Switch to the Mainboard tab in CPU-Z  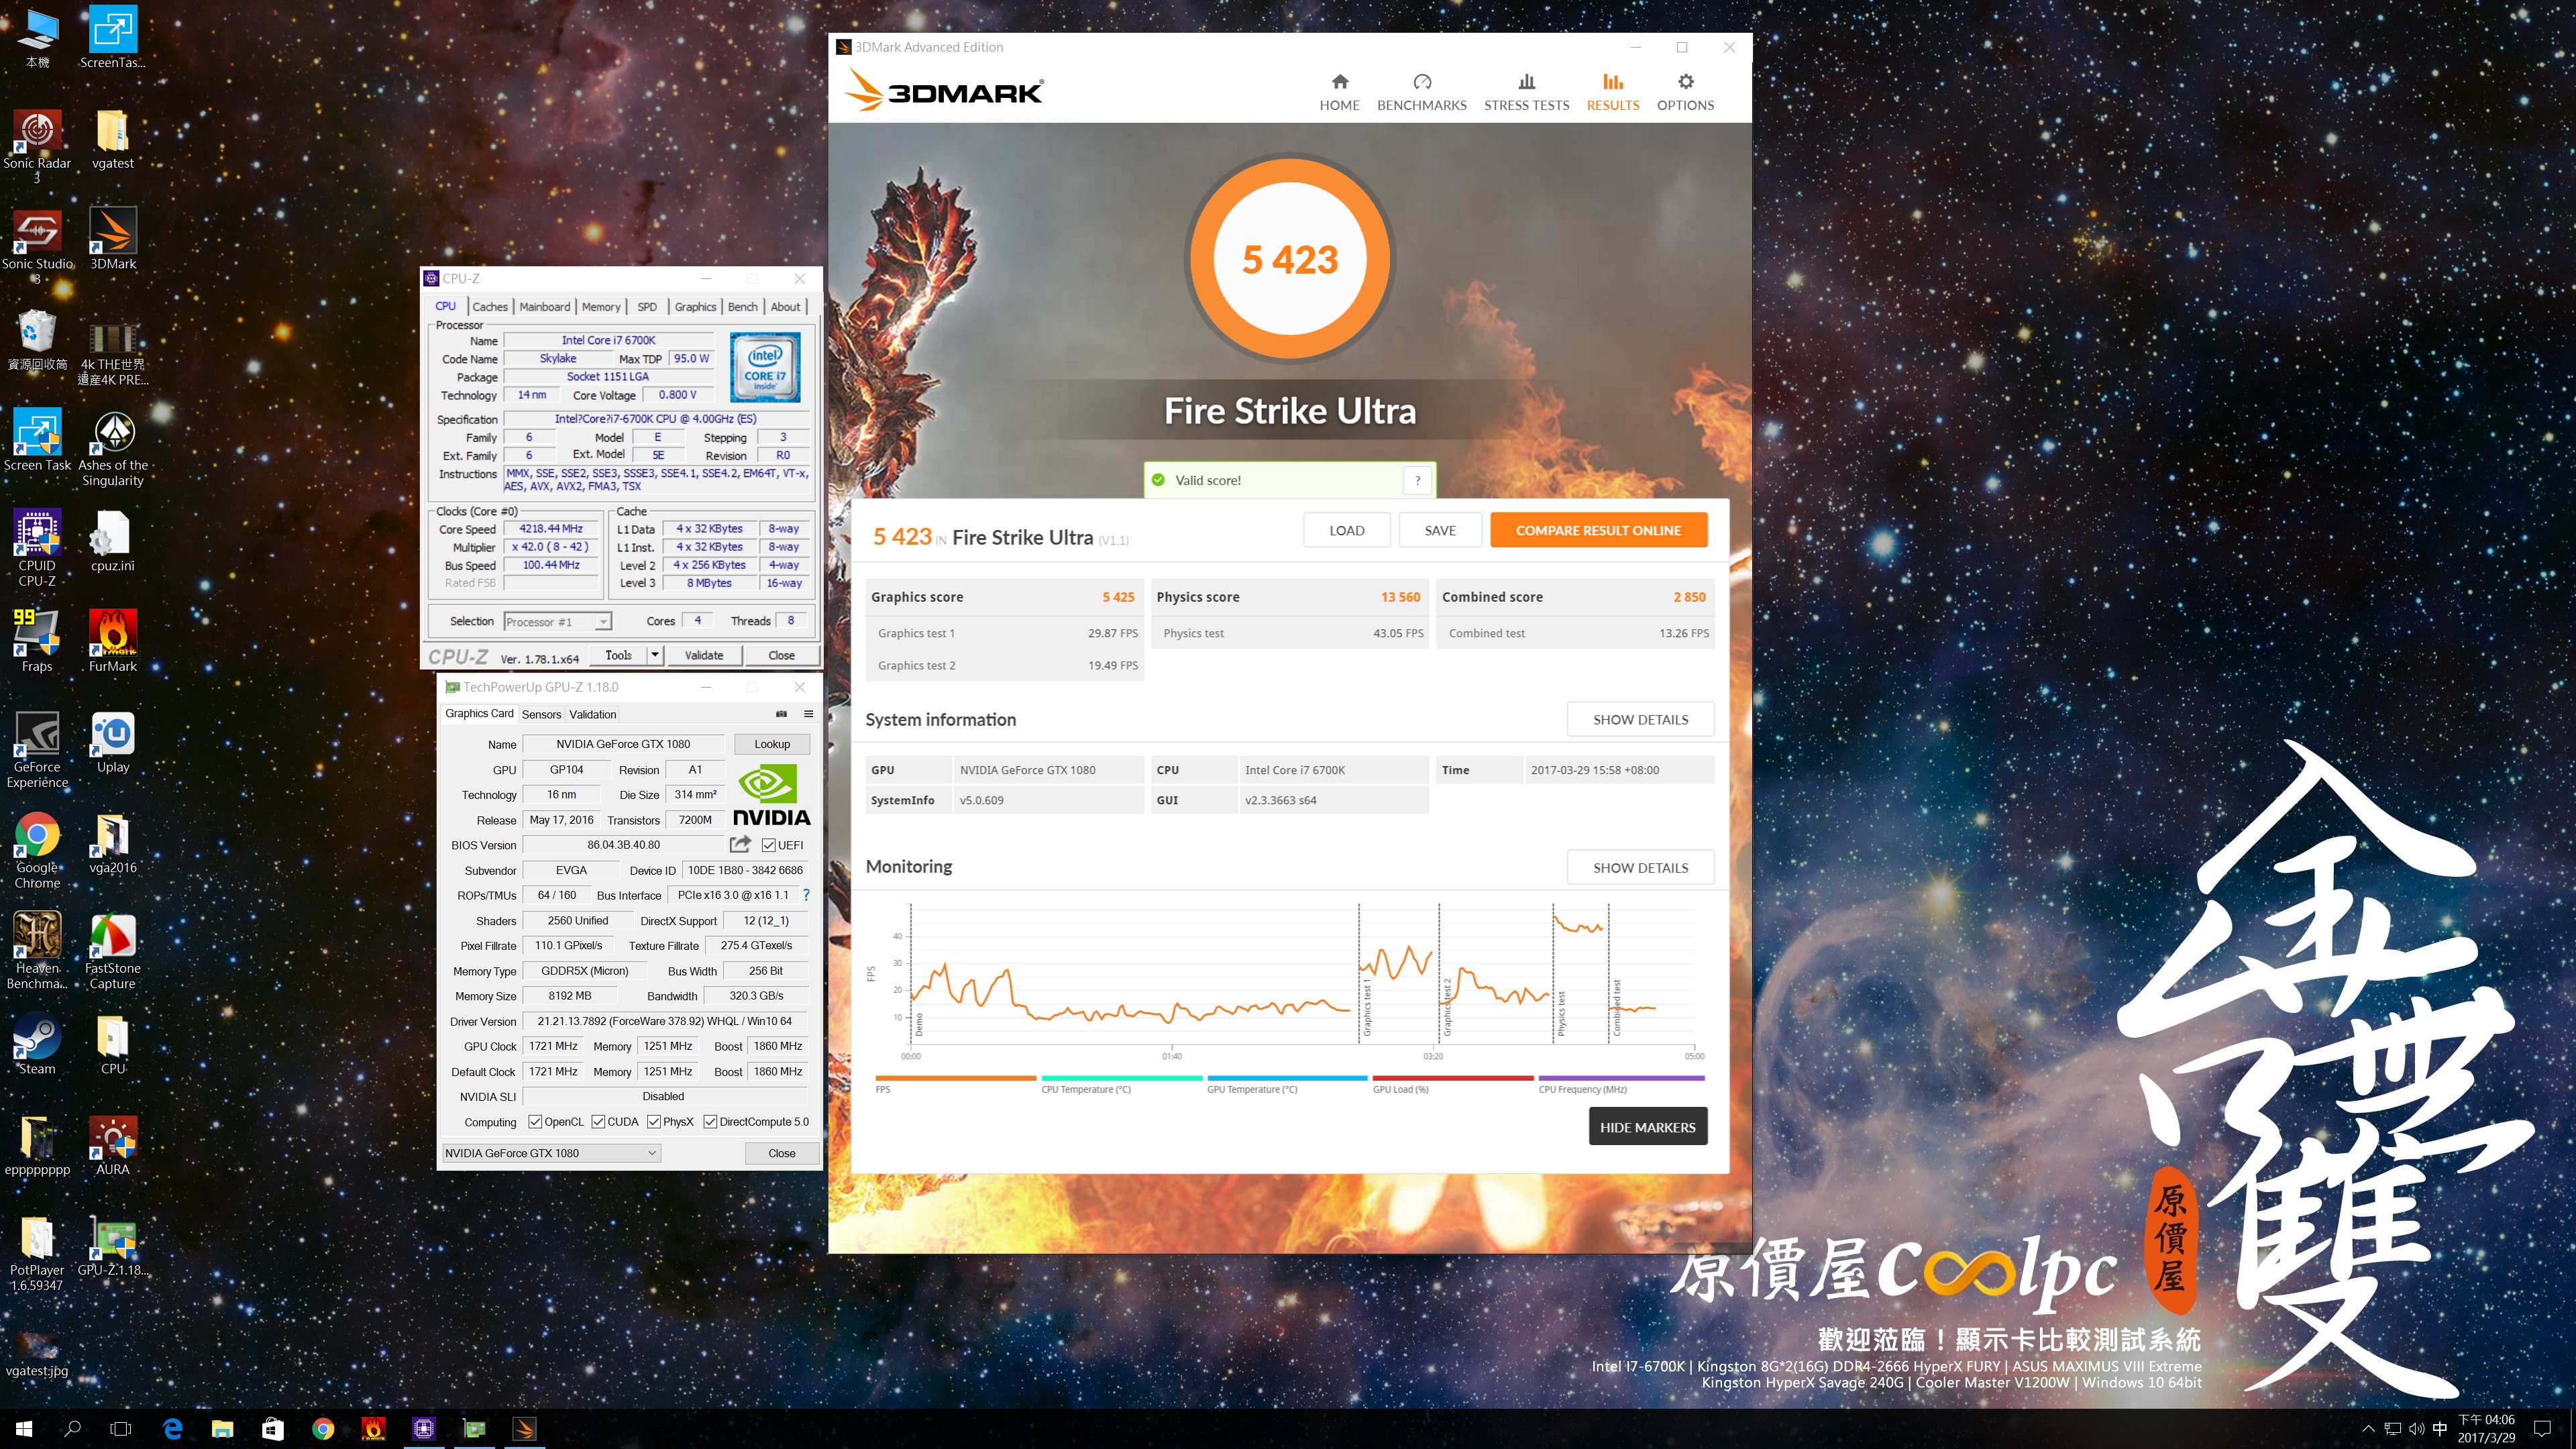[545, 307]
